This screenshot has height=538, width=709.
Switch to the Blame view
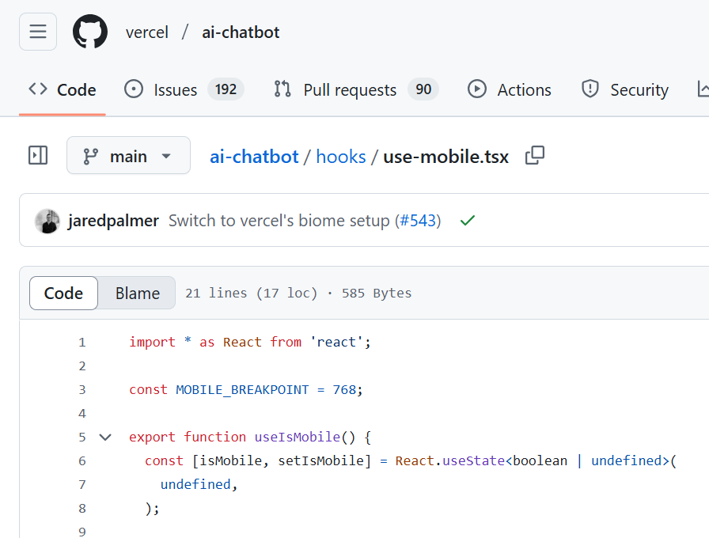138,293
